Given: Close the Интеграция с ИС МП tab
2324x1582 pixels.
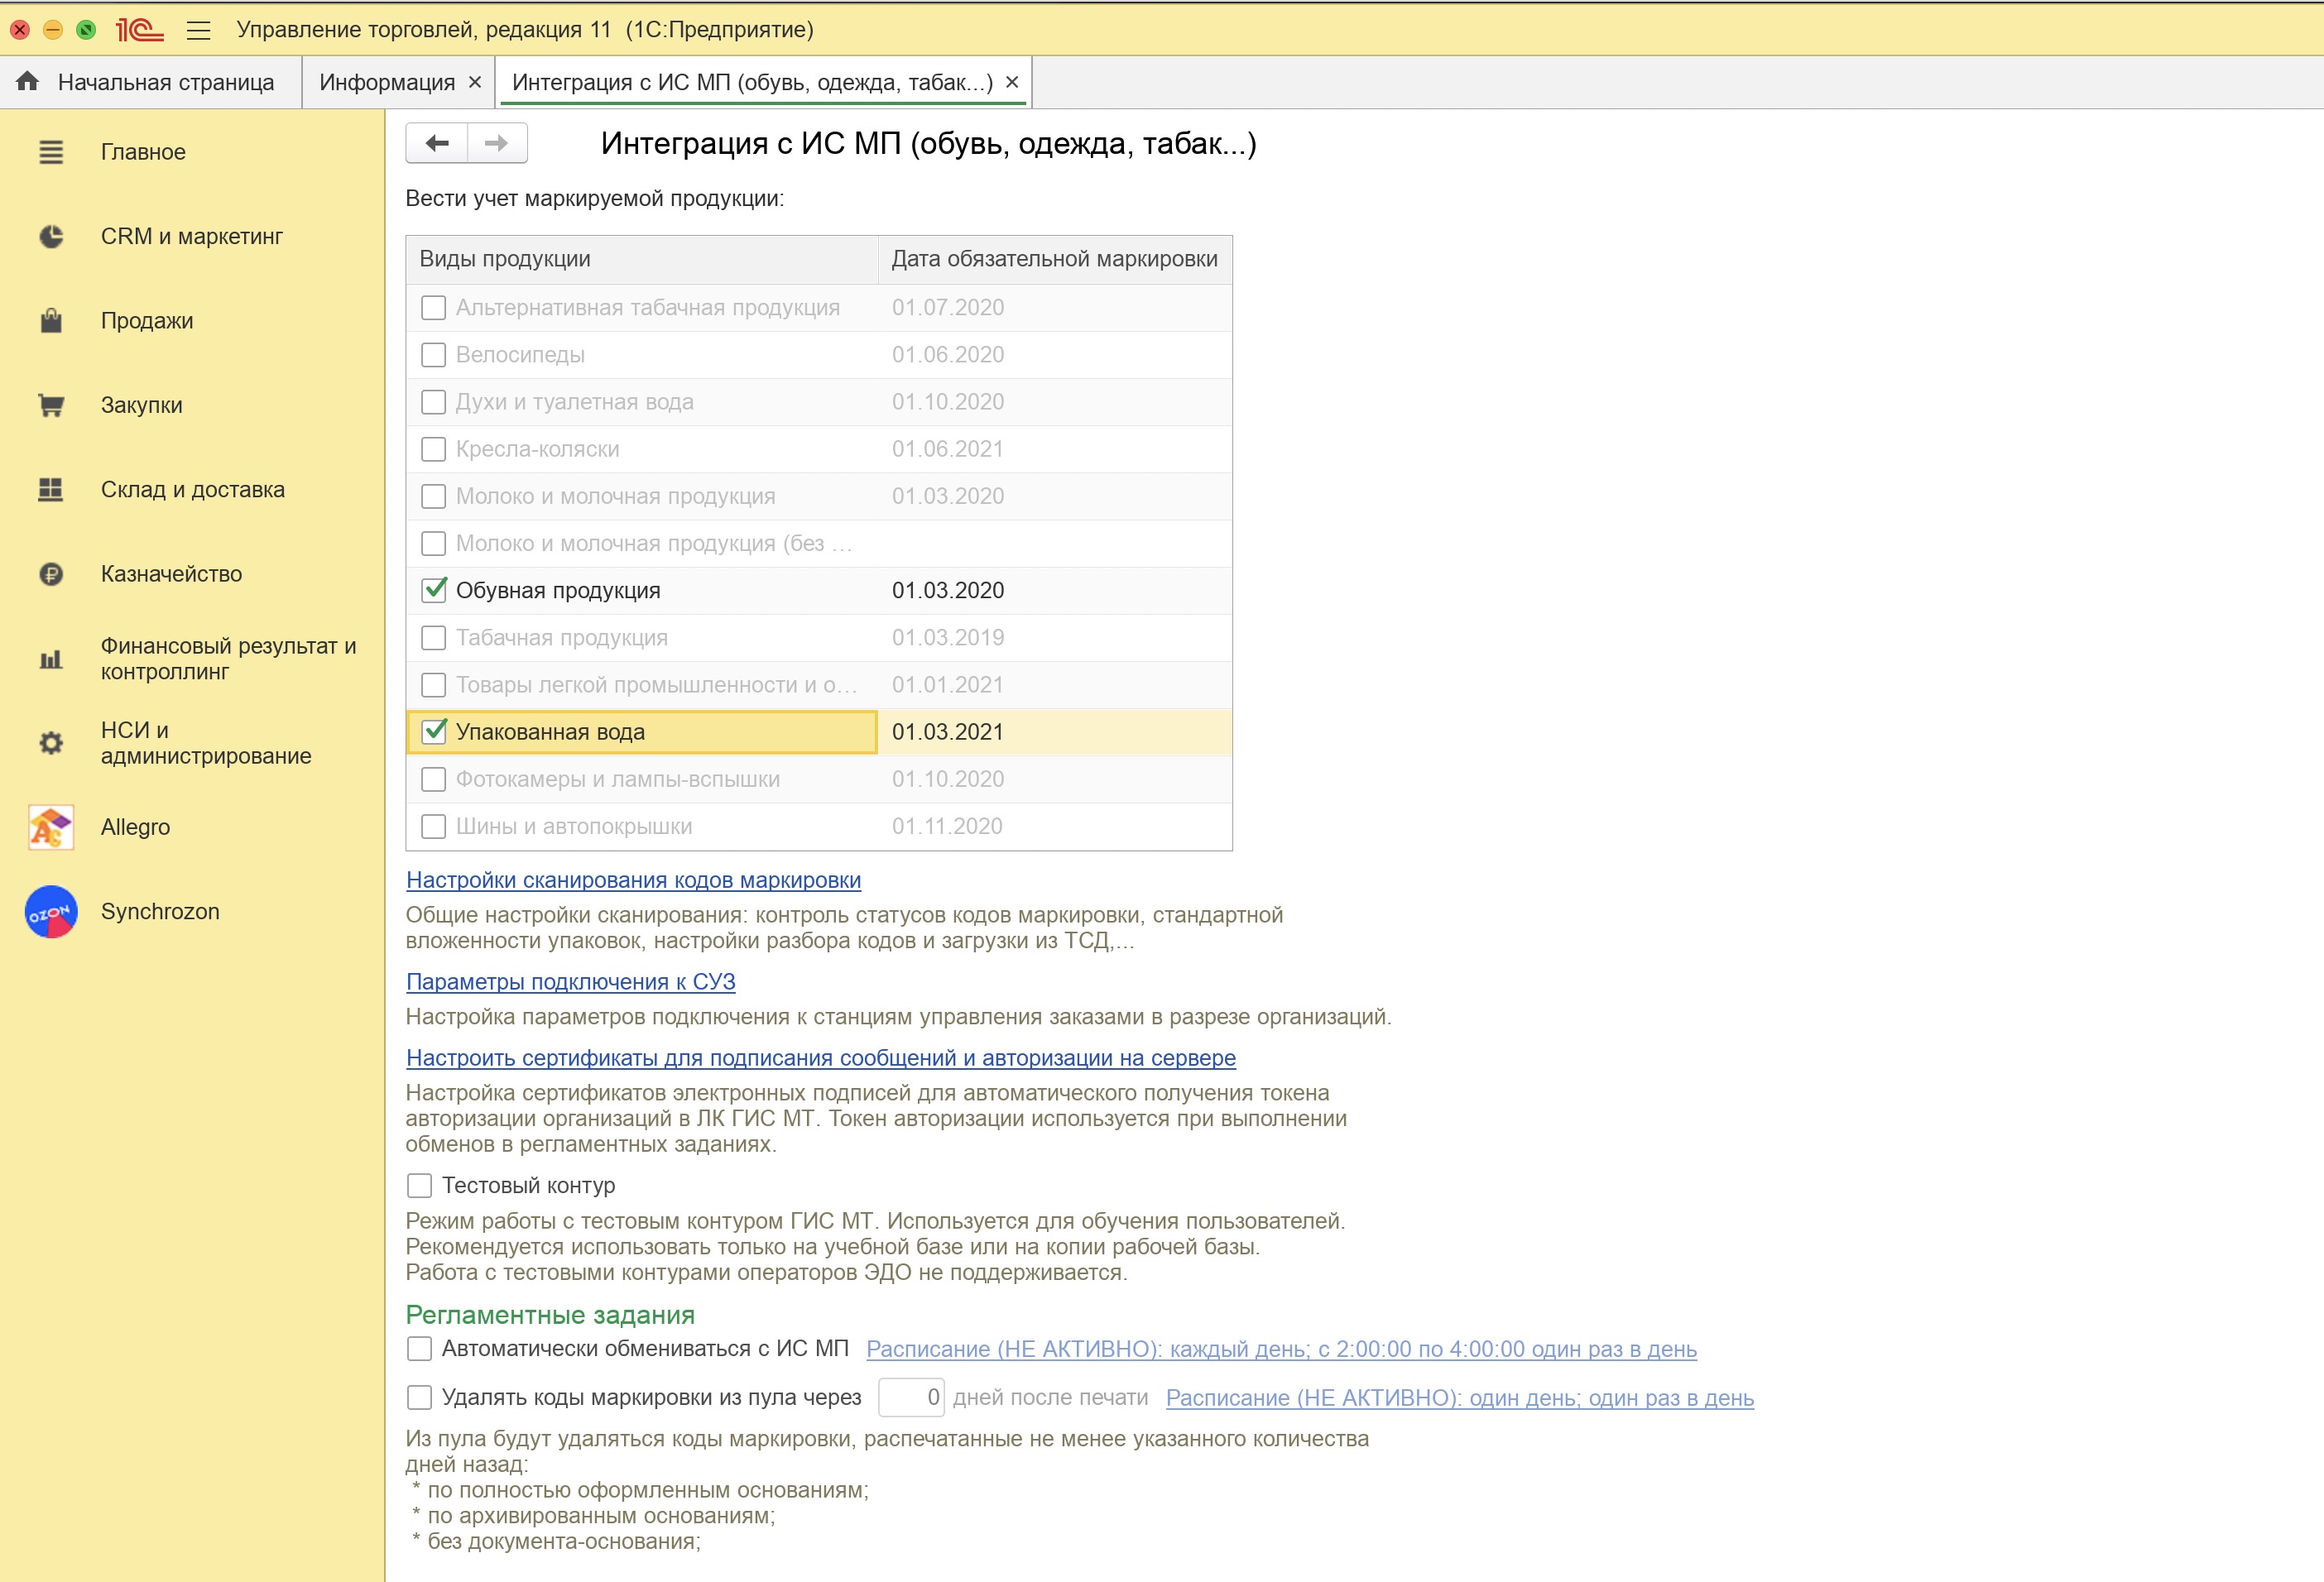Looking at the screenshot, I should [x=1012, y=82].
